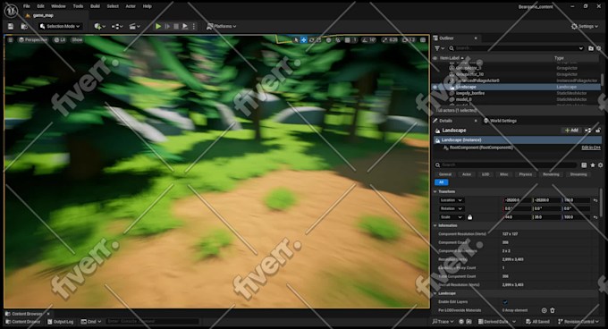Image resolution: width=608 pixels, height=329 pixels.
Task: Open the Edit menu
Action: (41, 6)
